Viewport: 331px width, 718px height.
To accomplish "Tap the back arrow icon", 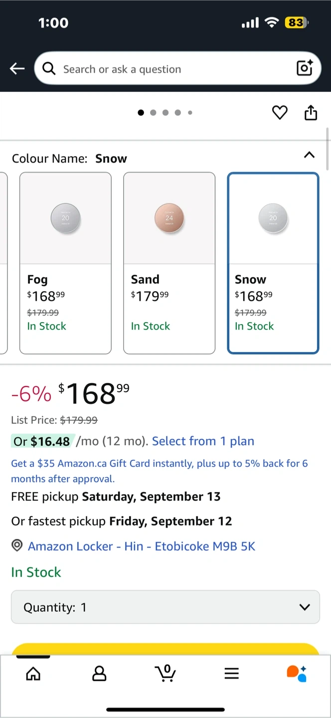I will [17, 69].
